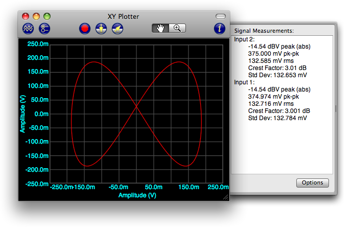Click the red Lissajous curve crossing point

click(x=136, y=106)
